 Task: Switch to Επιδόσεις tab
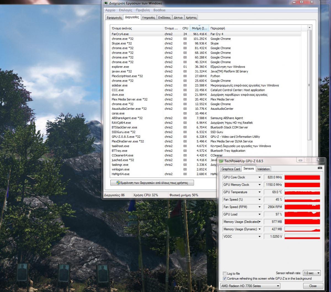coord(164,18)
